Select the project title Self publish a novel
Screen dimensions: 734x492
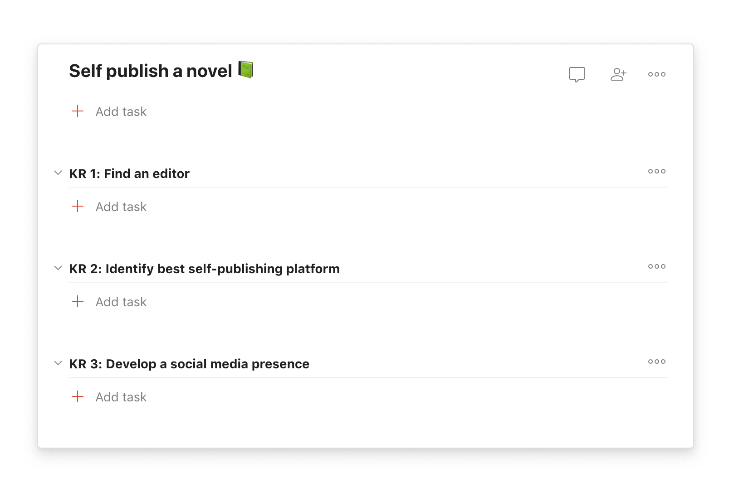tap(150, 71)
